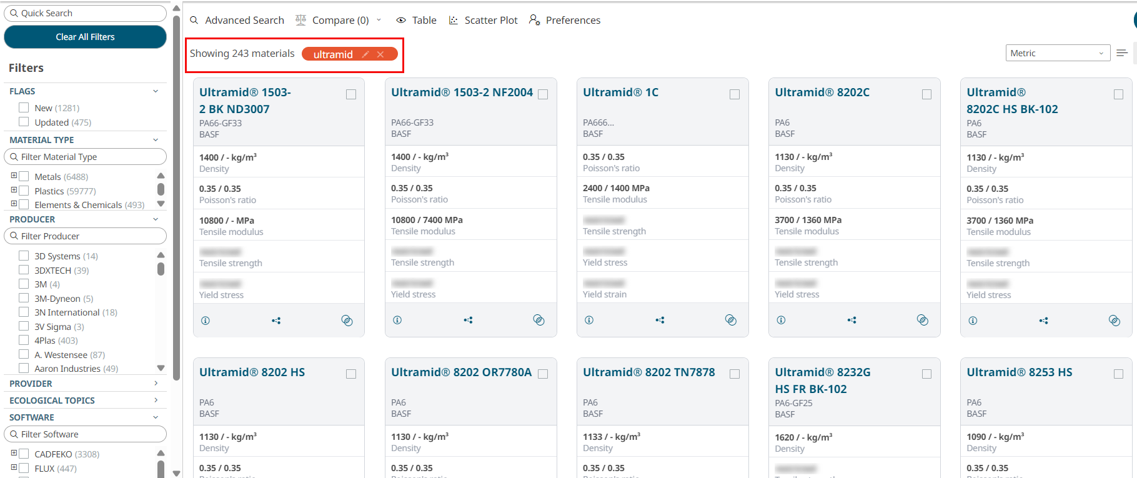Check the 3D Systems producer
The image size is (1137, 478).
pyautogui.click(x=24, y=256)
